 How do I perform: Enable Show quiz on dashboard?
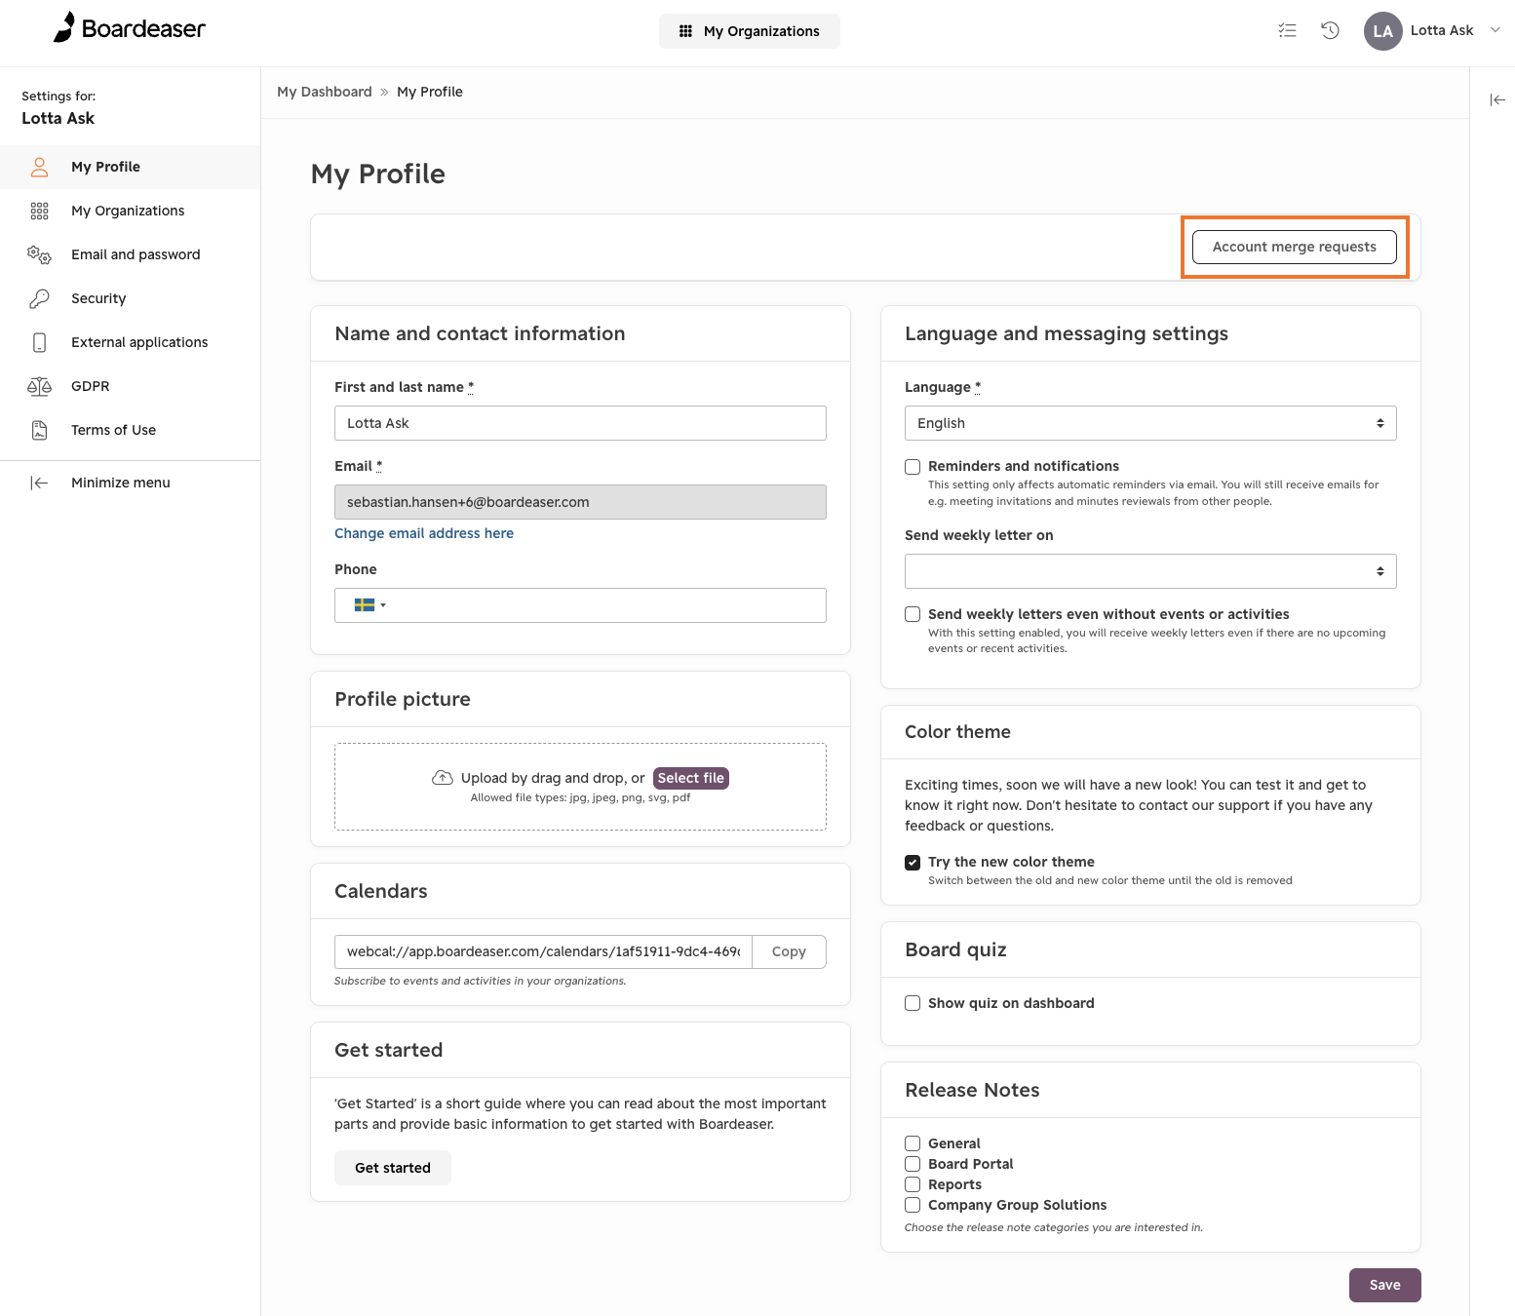tap(913, 1003)
